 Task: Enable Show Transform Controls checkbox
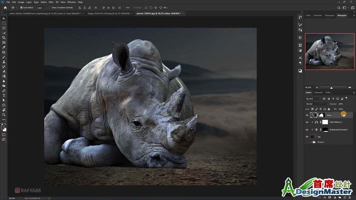click(50, 8)
